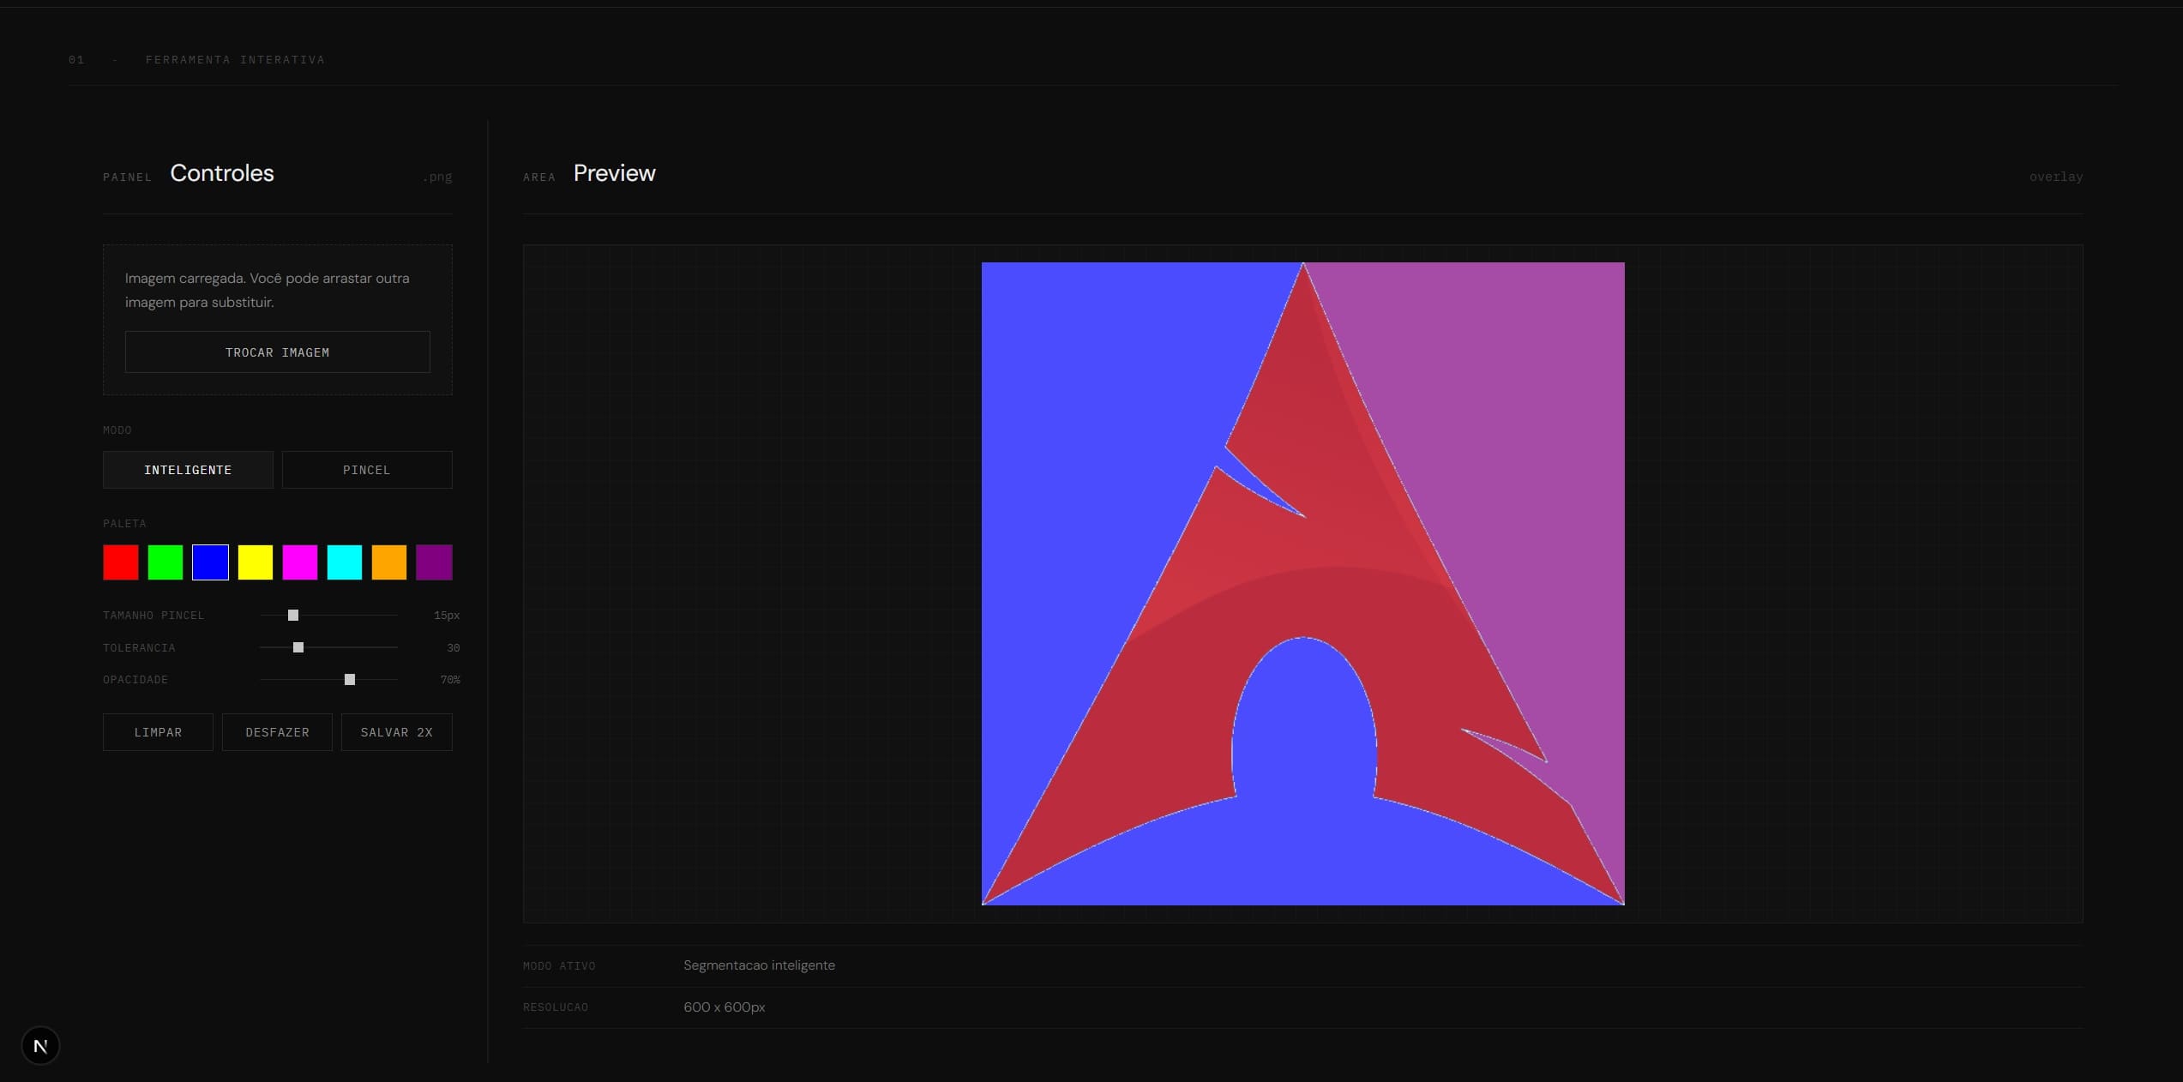Image resolution: width=2183 pixels, height=1082 pixels.
Task: Click the '.png' label
Action: click(x=437, y=177)
